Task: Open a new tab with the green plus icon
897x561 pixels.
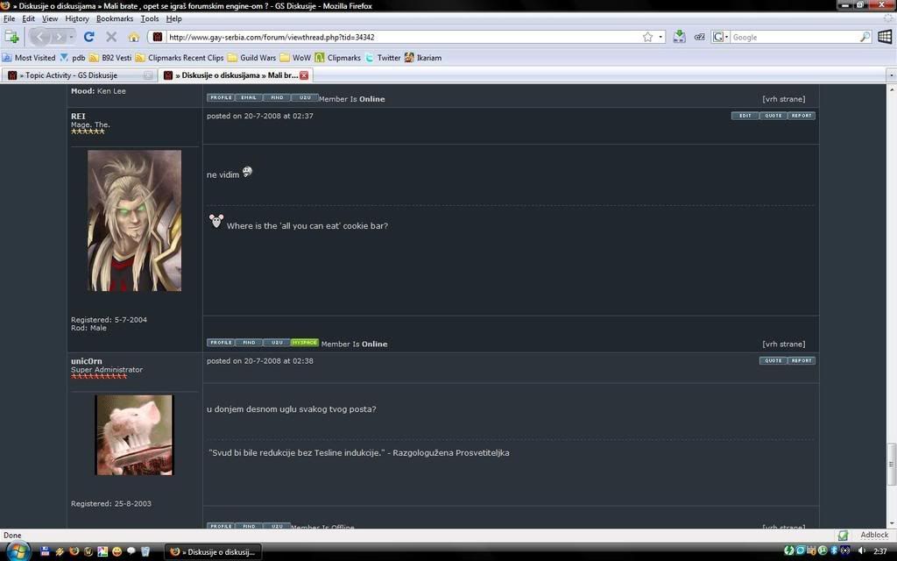Action: 11,37
